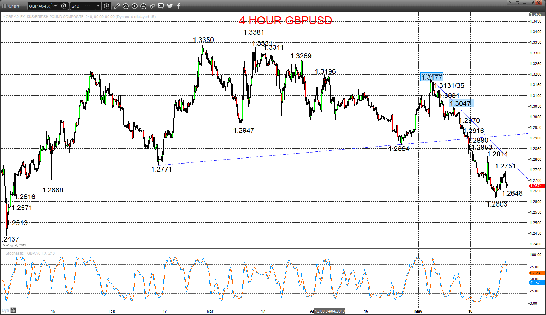Select the pencil drawing tool
The image size is (546, 315).
point(117,6)
